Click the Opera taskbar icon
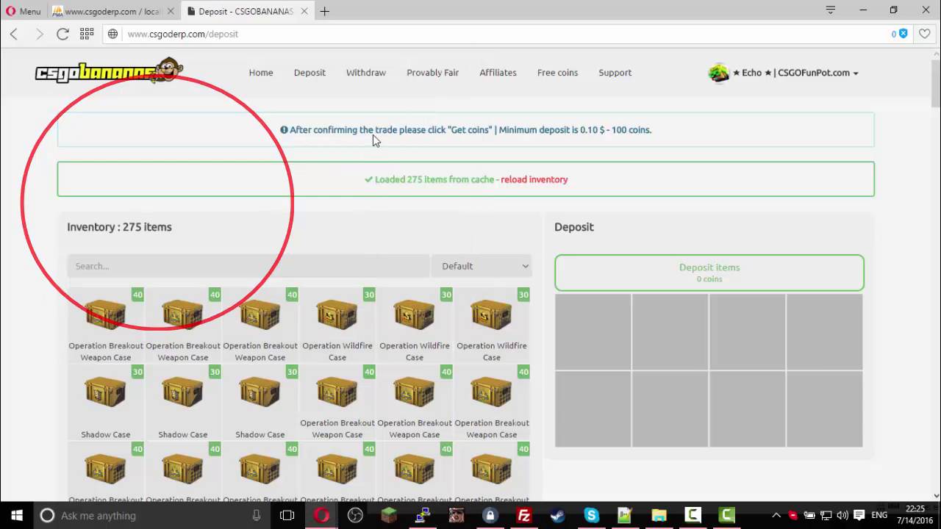Screen dimensions: 941x529 pyautogui.click(x=321, y=515)
